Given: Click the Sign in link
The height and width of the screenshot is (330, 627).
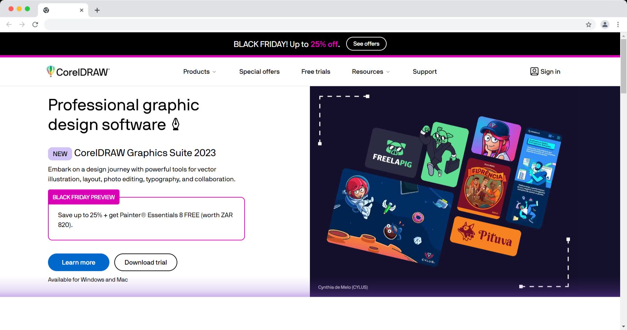Looking at the screenshot, I should click(545, 72).
